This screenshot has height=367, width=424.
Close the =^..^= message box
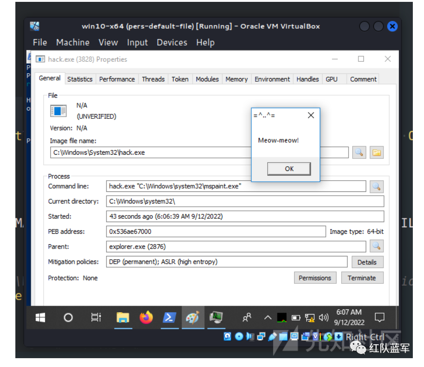point(311,115)
